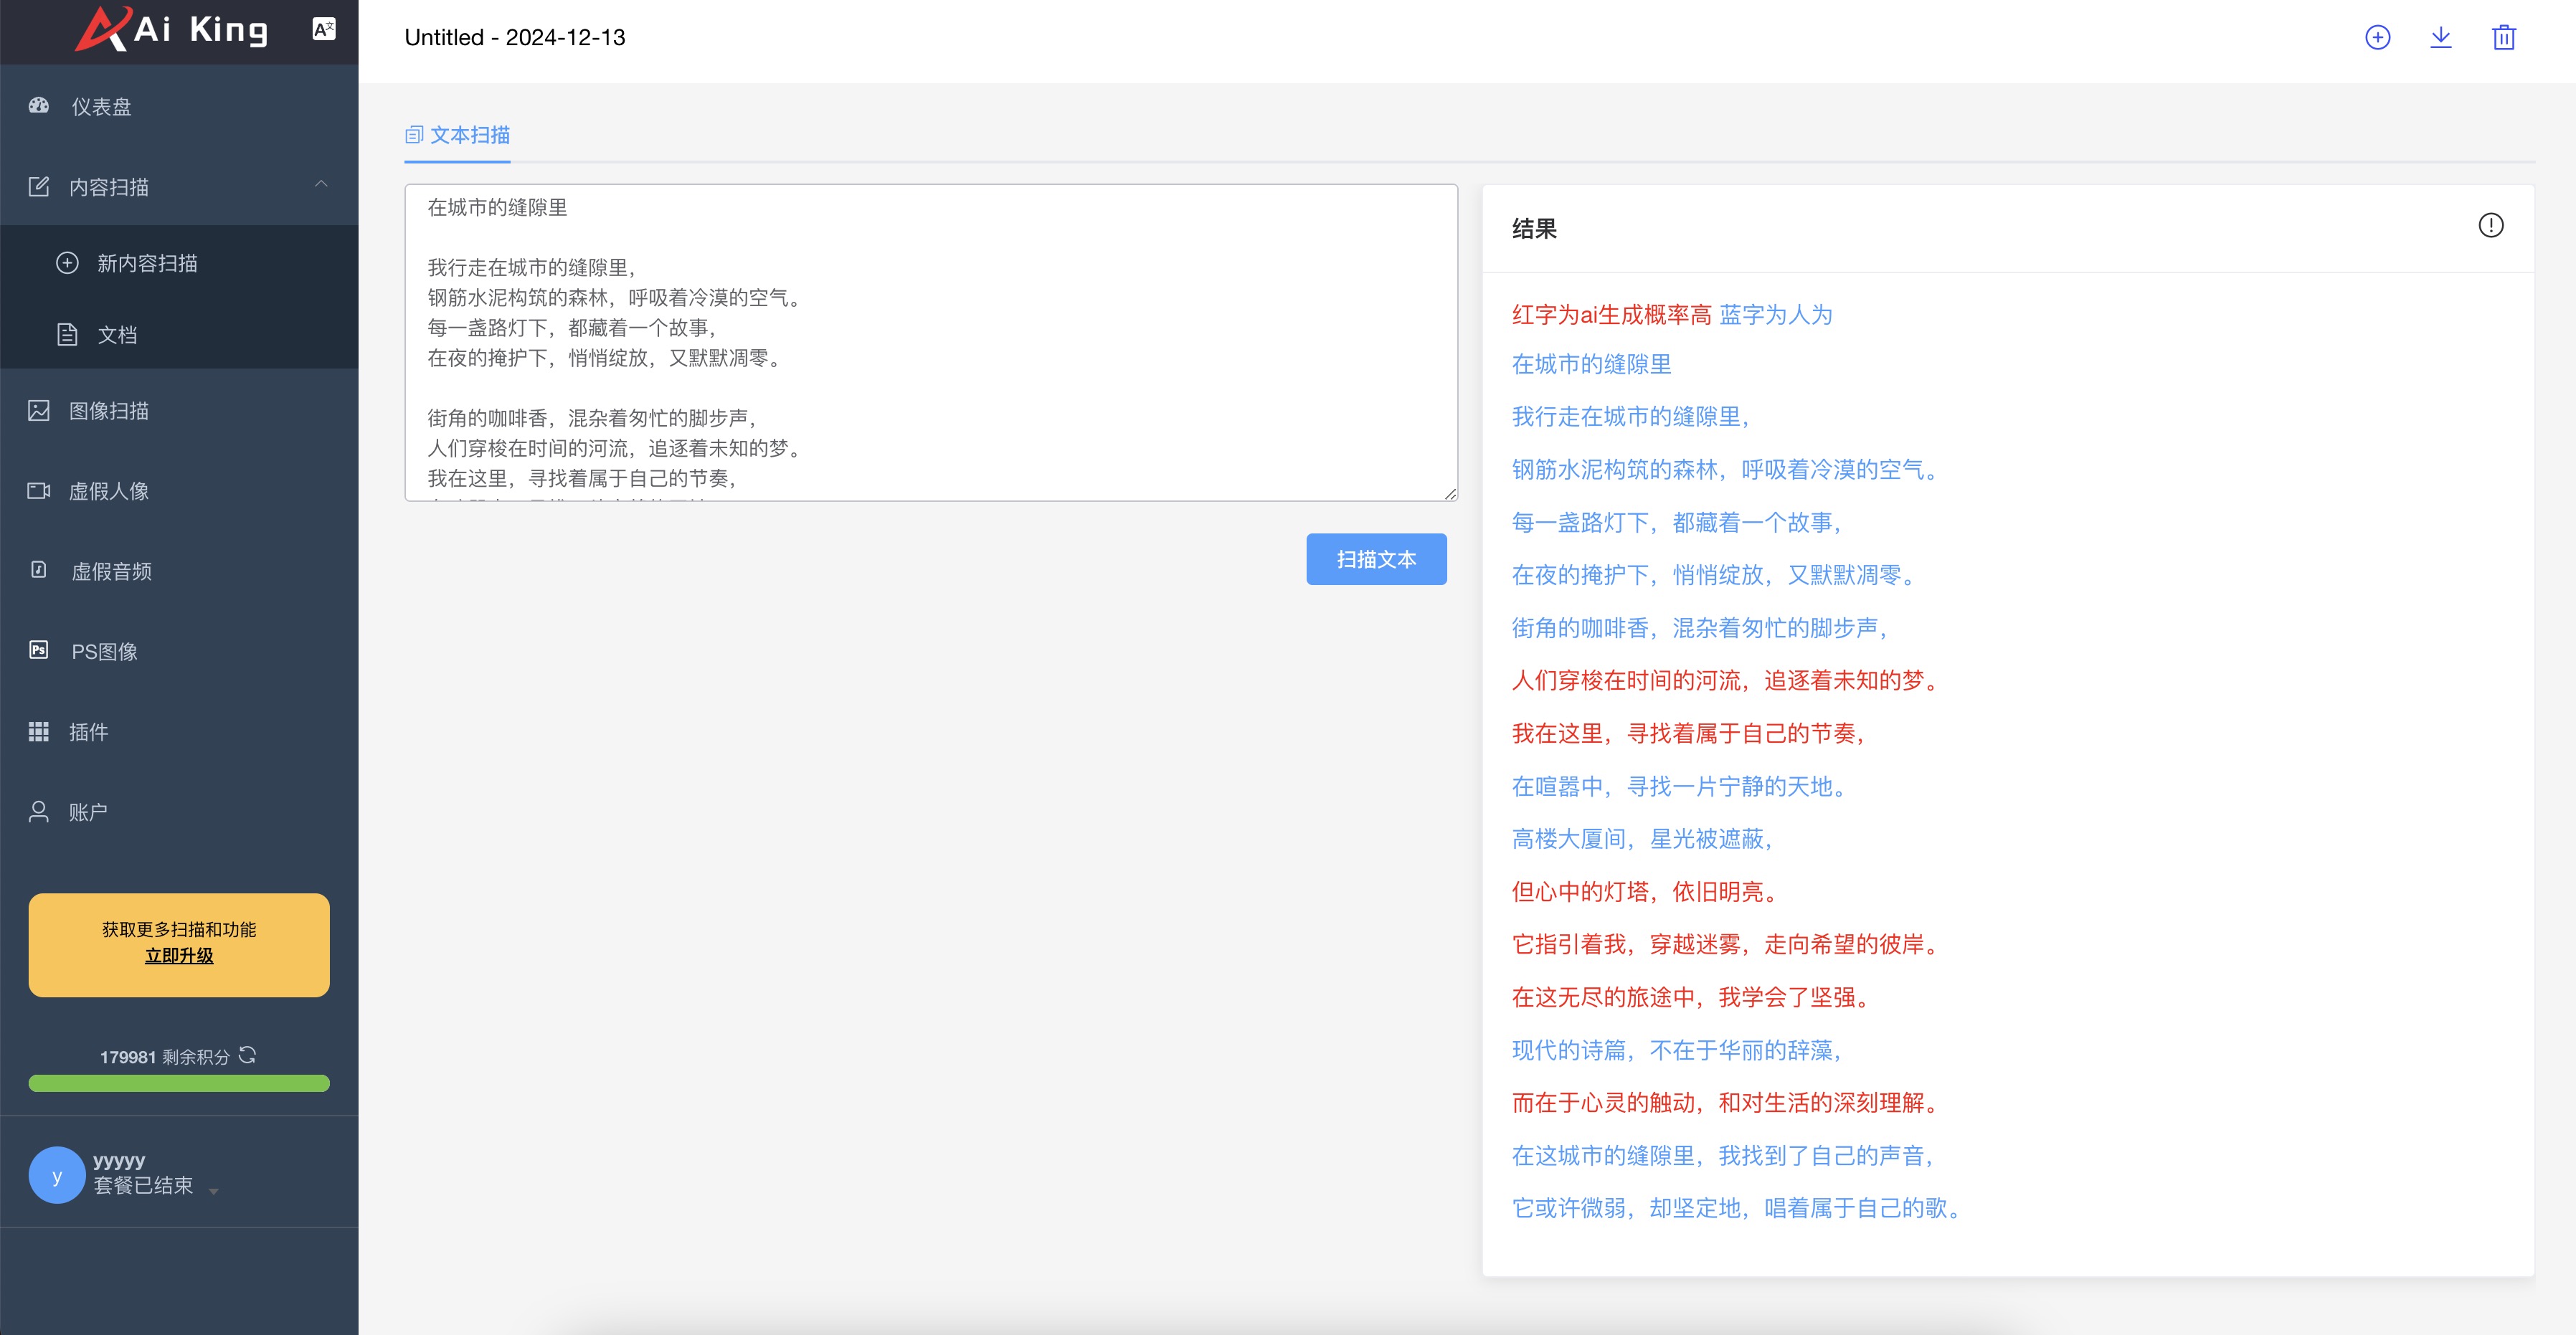Click the 立即升级 upgrade link
This screenshot has width=2576, height=1335.
[x=178, y=956]
